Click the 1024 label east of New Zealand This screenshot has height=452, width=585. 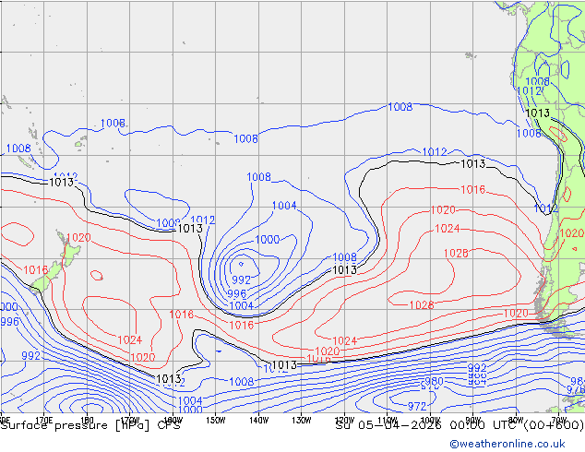point(130,339)
